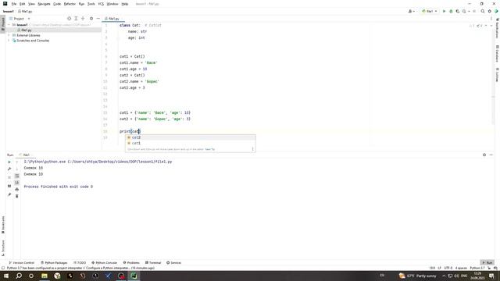Open the Tools menu
Screen dimensions: 500x281
point(91,4)
